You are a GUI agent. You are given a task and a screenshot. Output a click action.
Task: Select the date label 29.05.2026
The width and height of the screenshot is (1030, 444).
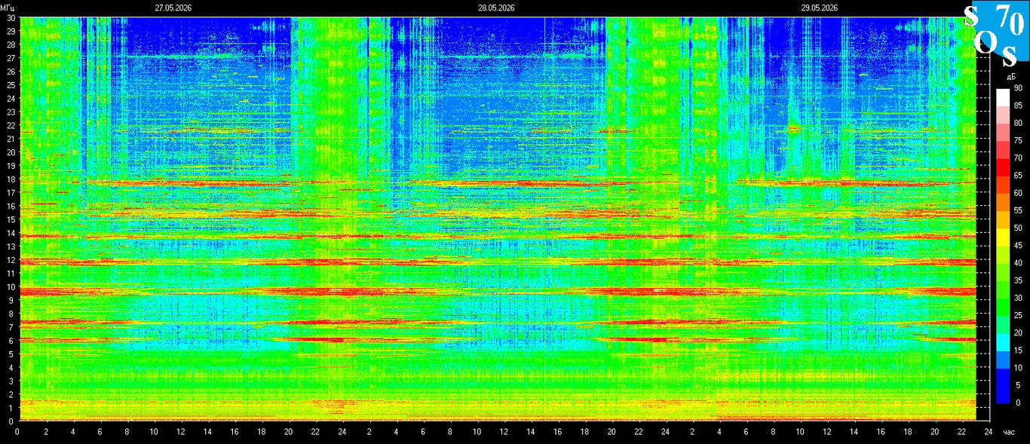coord(820,8)
